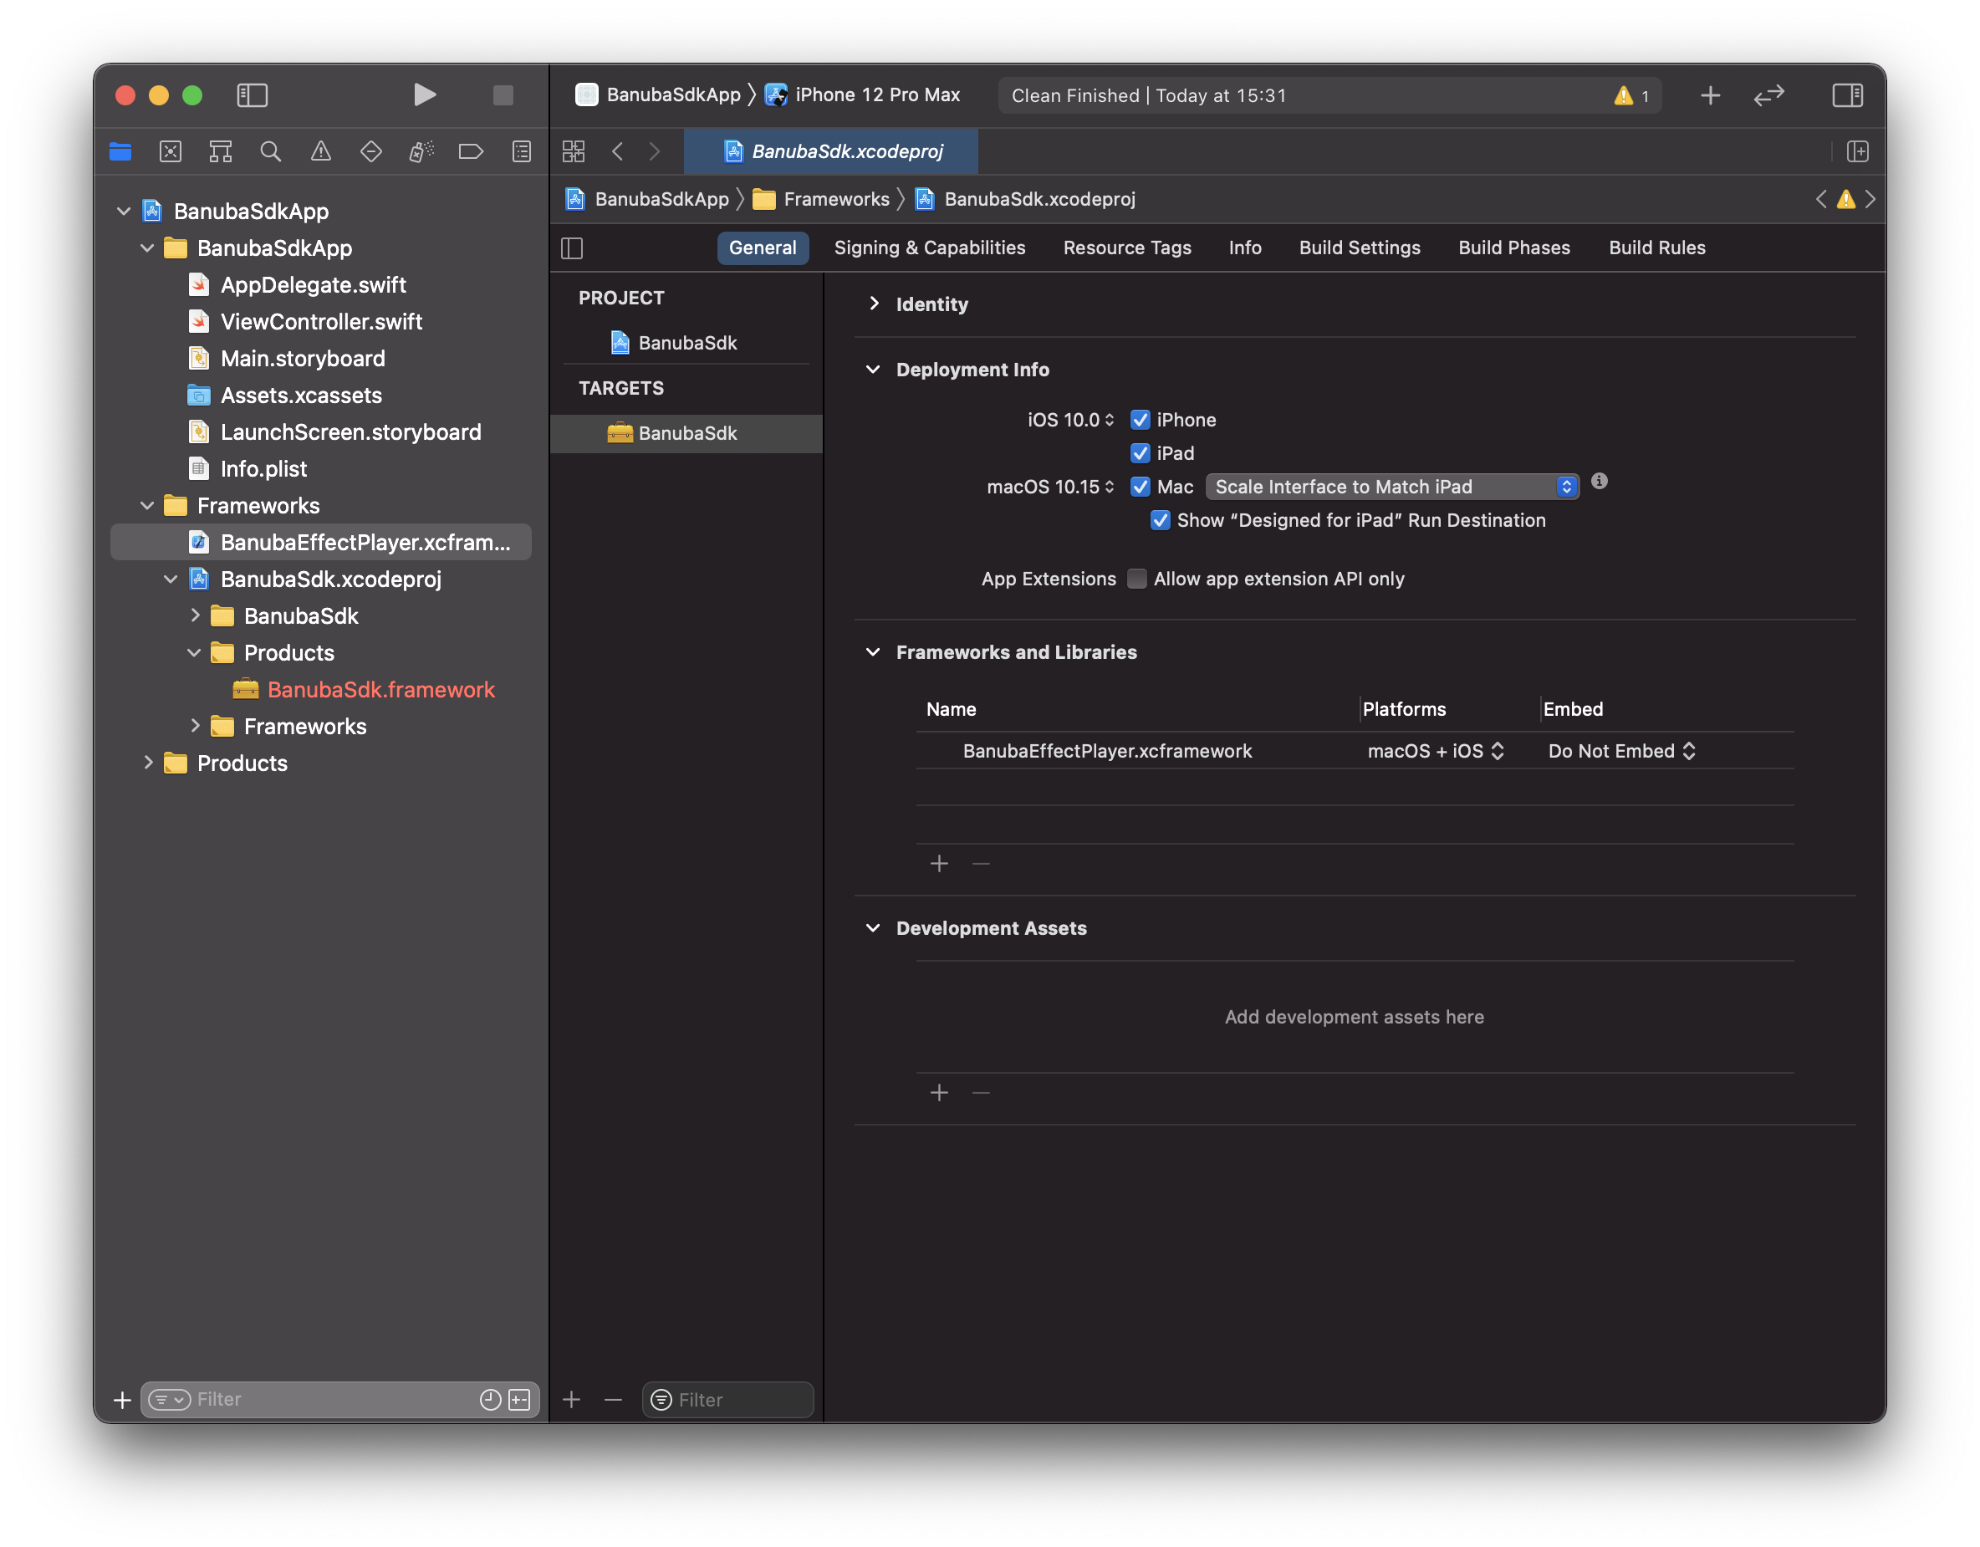Toggle the inspectors panel icon
1980x1547 pixels.
1848,95
